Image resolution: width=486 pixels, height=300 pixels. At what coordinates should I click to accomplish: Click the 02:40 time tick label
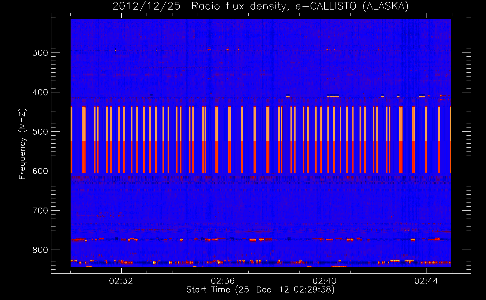325,281
